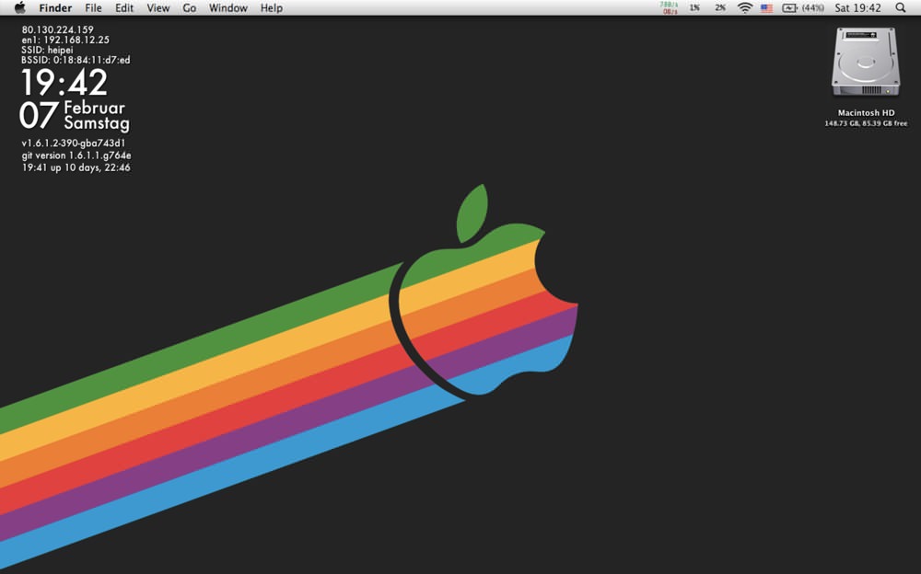
Task: Open the View menu
Action: [x=158, y=7]
